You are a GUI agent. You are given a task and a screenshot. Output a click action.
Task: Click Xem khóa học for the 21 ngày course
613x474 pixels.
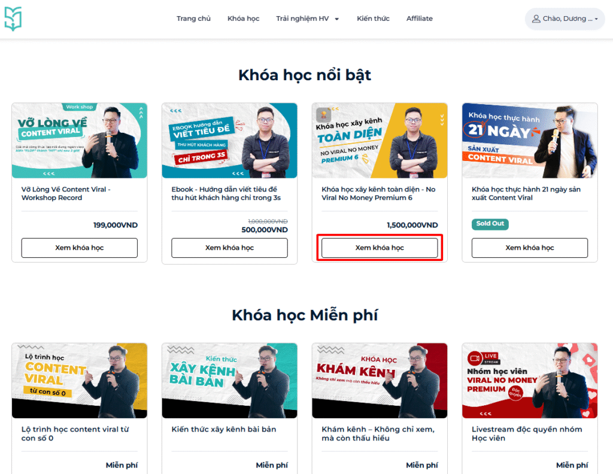click(530, 248)
